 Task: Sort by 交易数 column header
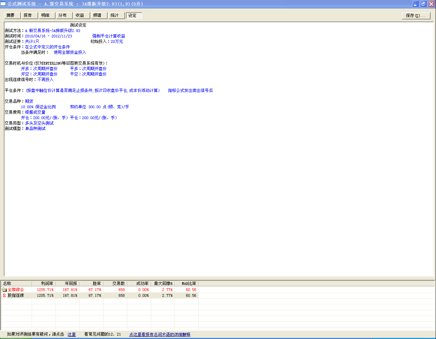pyautogui.click(x=115, y=284)
